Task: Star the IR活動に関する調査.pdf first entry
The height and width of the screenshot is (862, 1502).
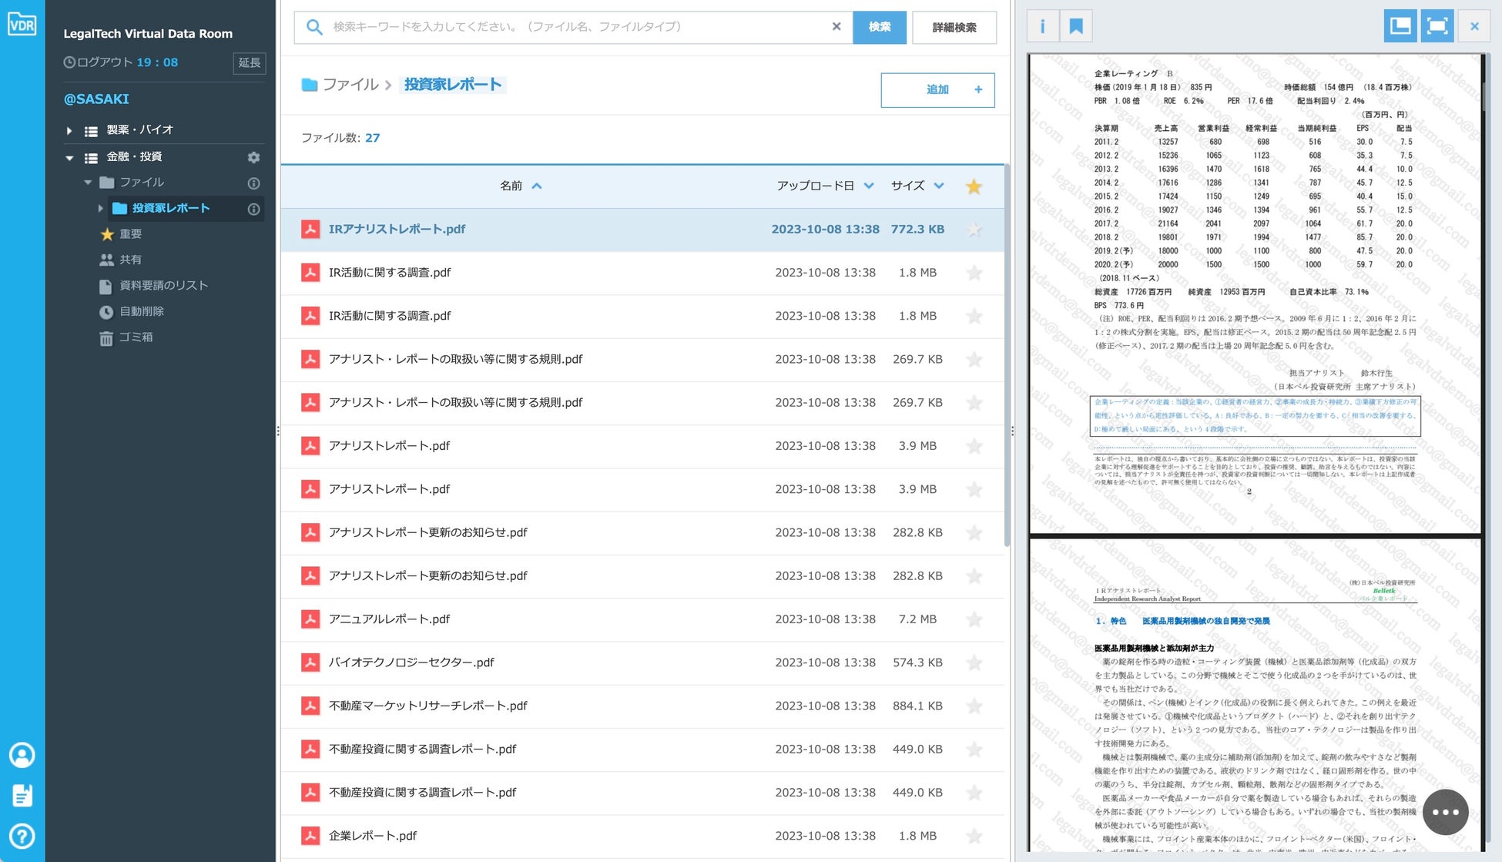Action: [x=974, y=273]
